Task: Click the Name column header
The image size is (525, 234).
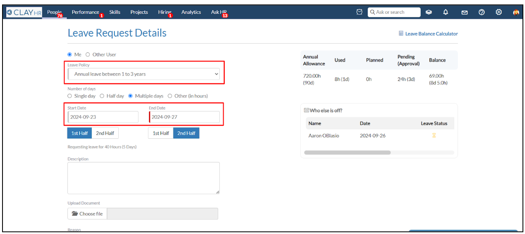Action: pos(315,123)
